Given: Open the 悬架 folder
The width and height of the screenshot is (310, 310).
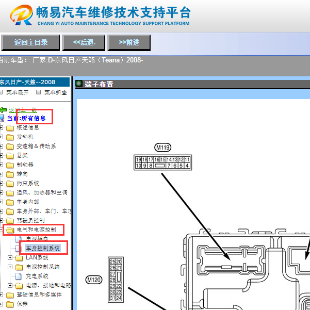Looking at the screenshot, I should point(22,156).
